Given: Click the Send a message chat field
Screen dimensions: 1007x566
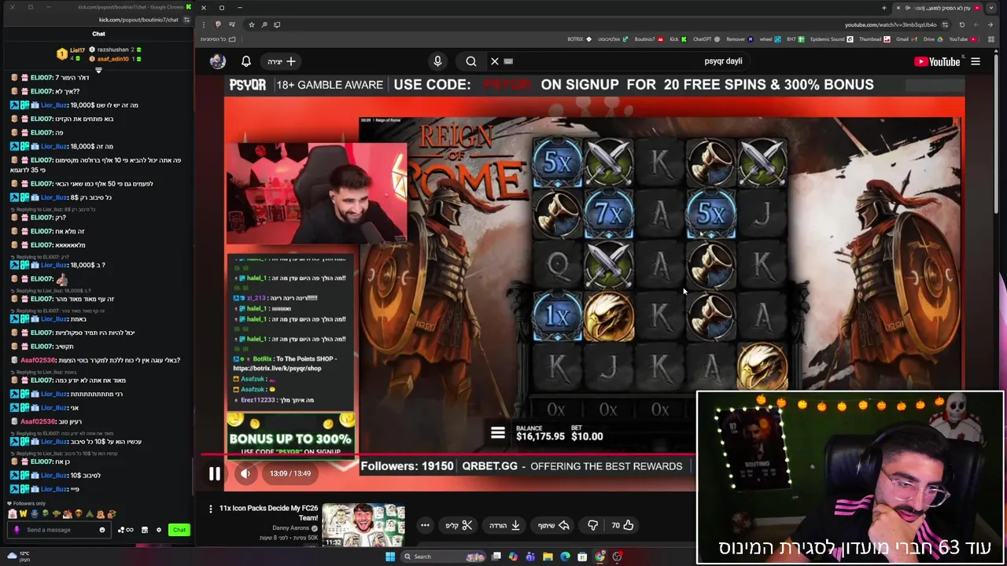Looking at the screenshot, I should point(59,530).
